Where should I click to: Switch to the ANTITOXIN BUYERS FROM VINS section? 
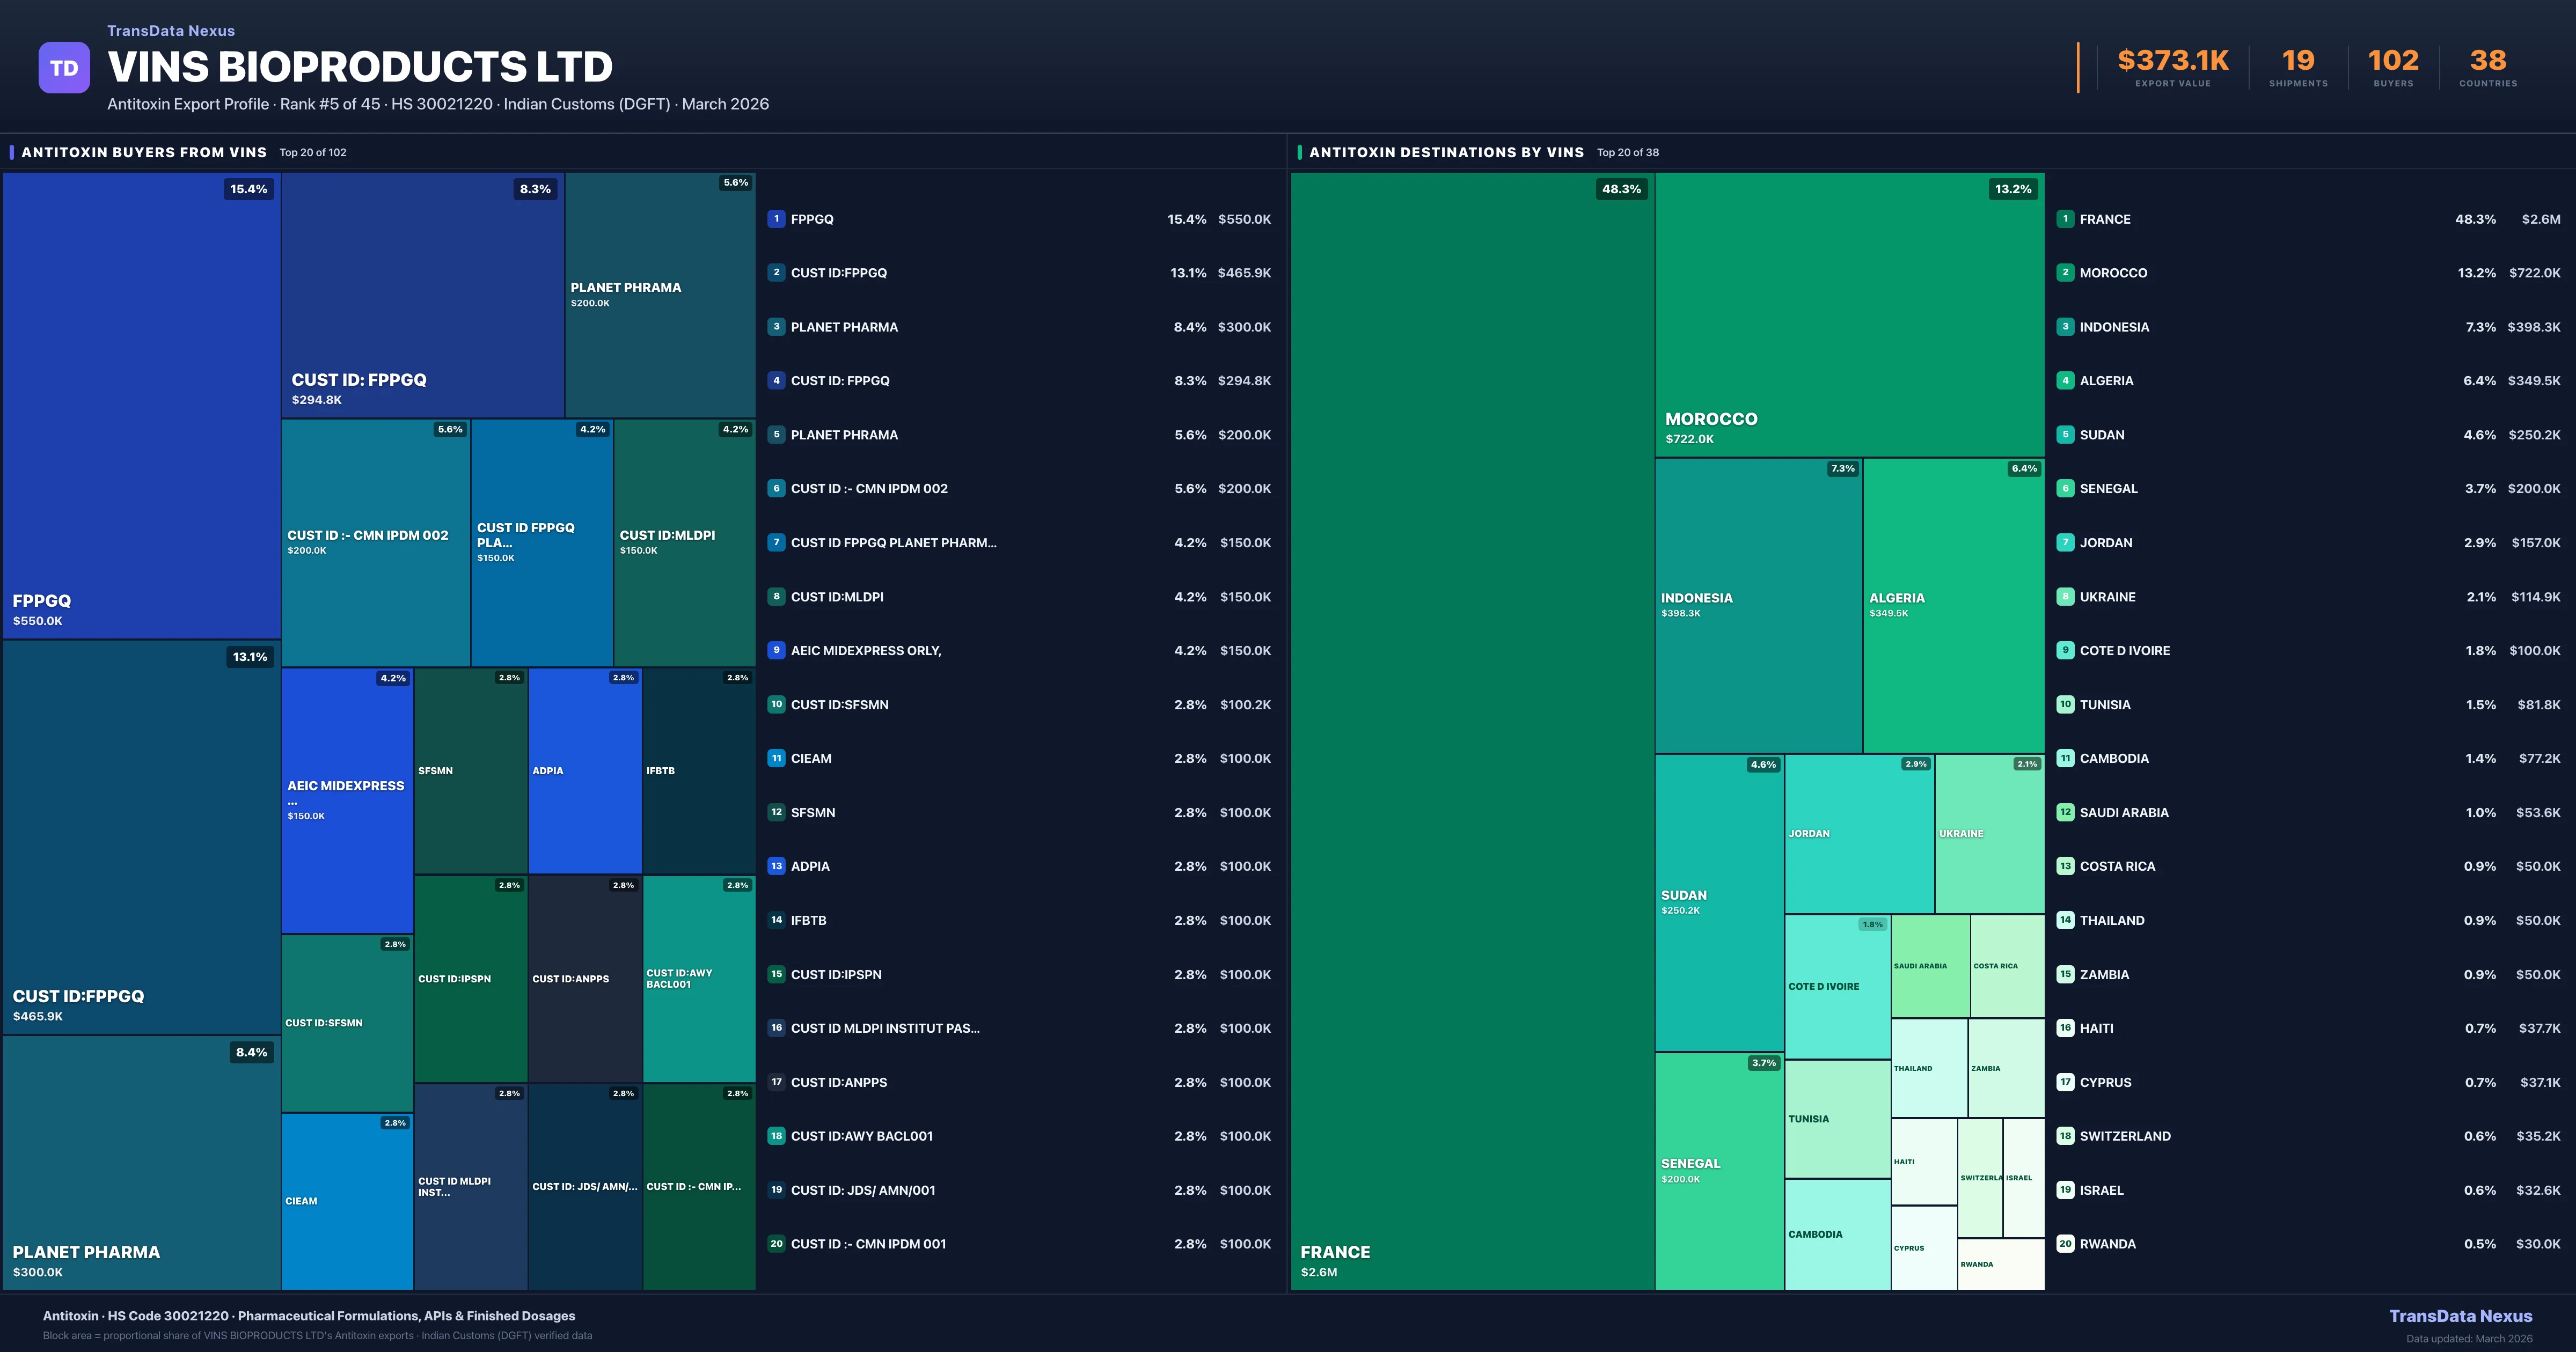(x=144, y=152)
